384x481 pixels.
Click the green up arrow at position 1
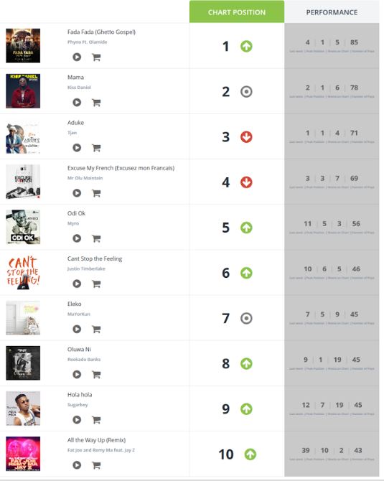[x=246, y=47]
